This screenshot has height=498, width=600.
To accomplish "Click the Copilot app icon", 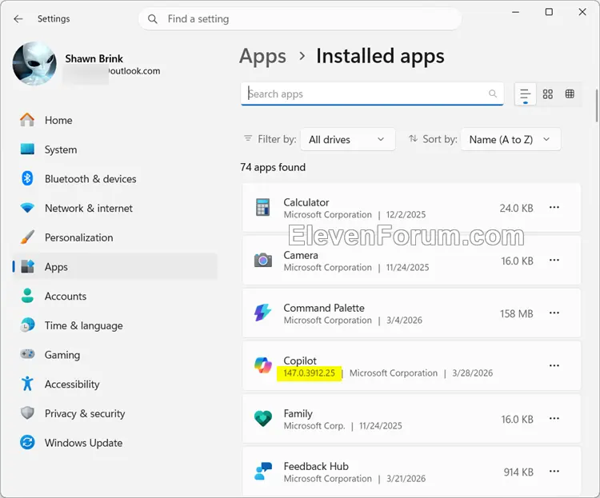I will click(263, 365).
